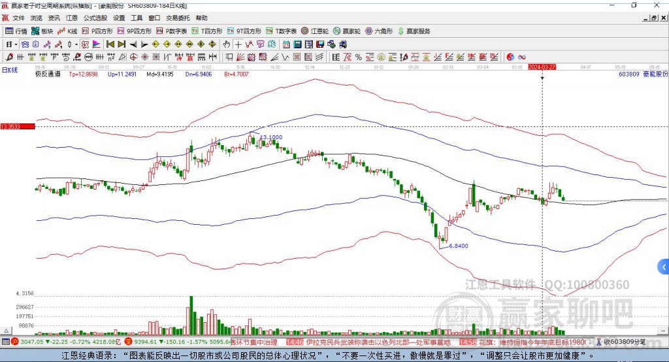Click the circular target crosshair icon
The height and width of the screenshot is (362, 669).
coord(133,58)
